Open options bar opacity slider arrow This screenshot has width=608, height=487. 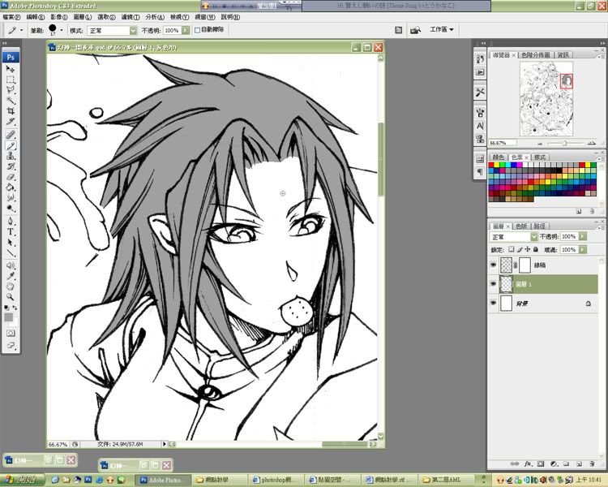pos(186,30)
